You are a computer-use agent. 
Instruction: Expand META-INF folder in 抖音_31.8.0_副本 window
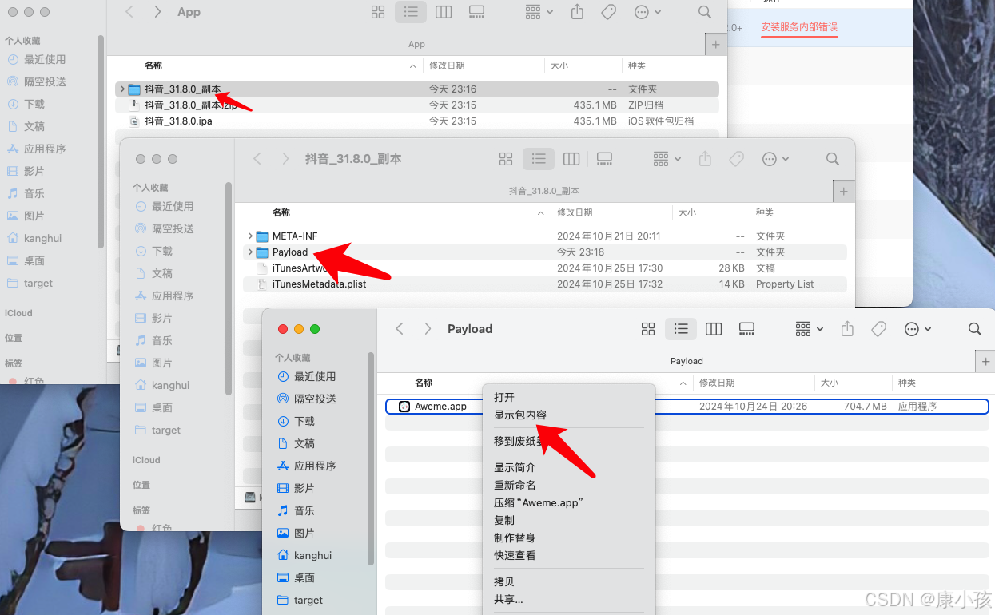point(250,236)
